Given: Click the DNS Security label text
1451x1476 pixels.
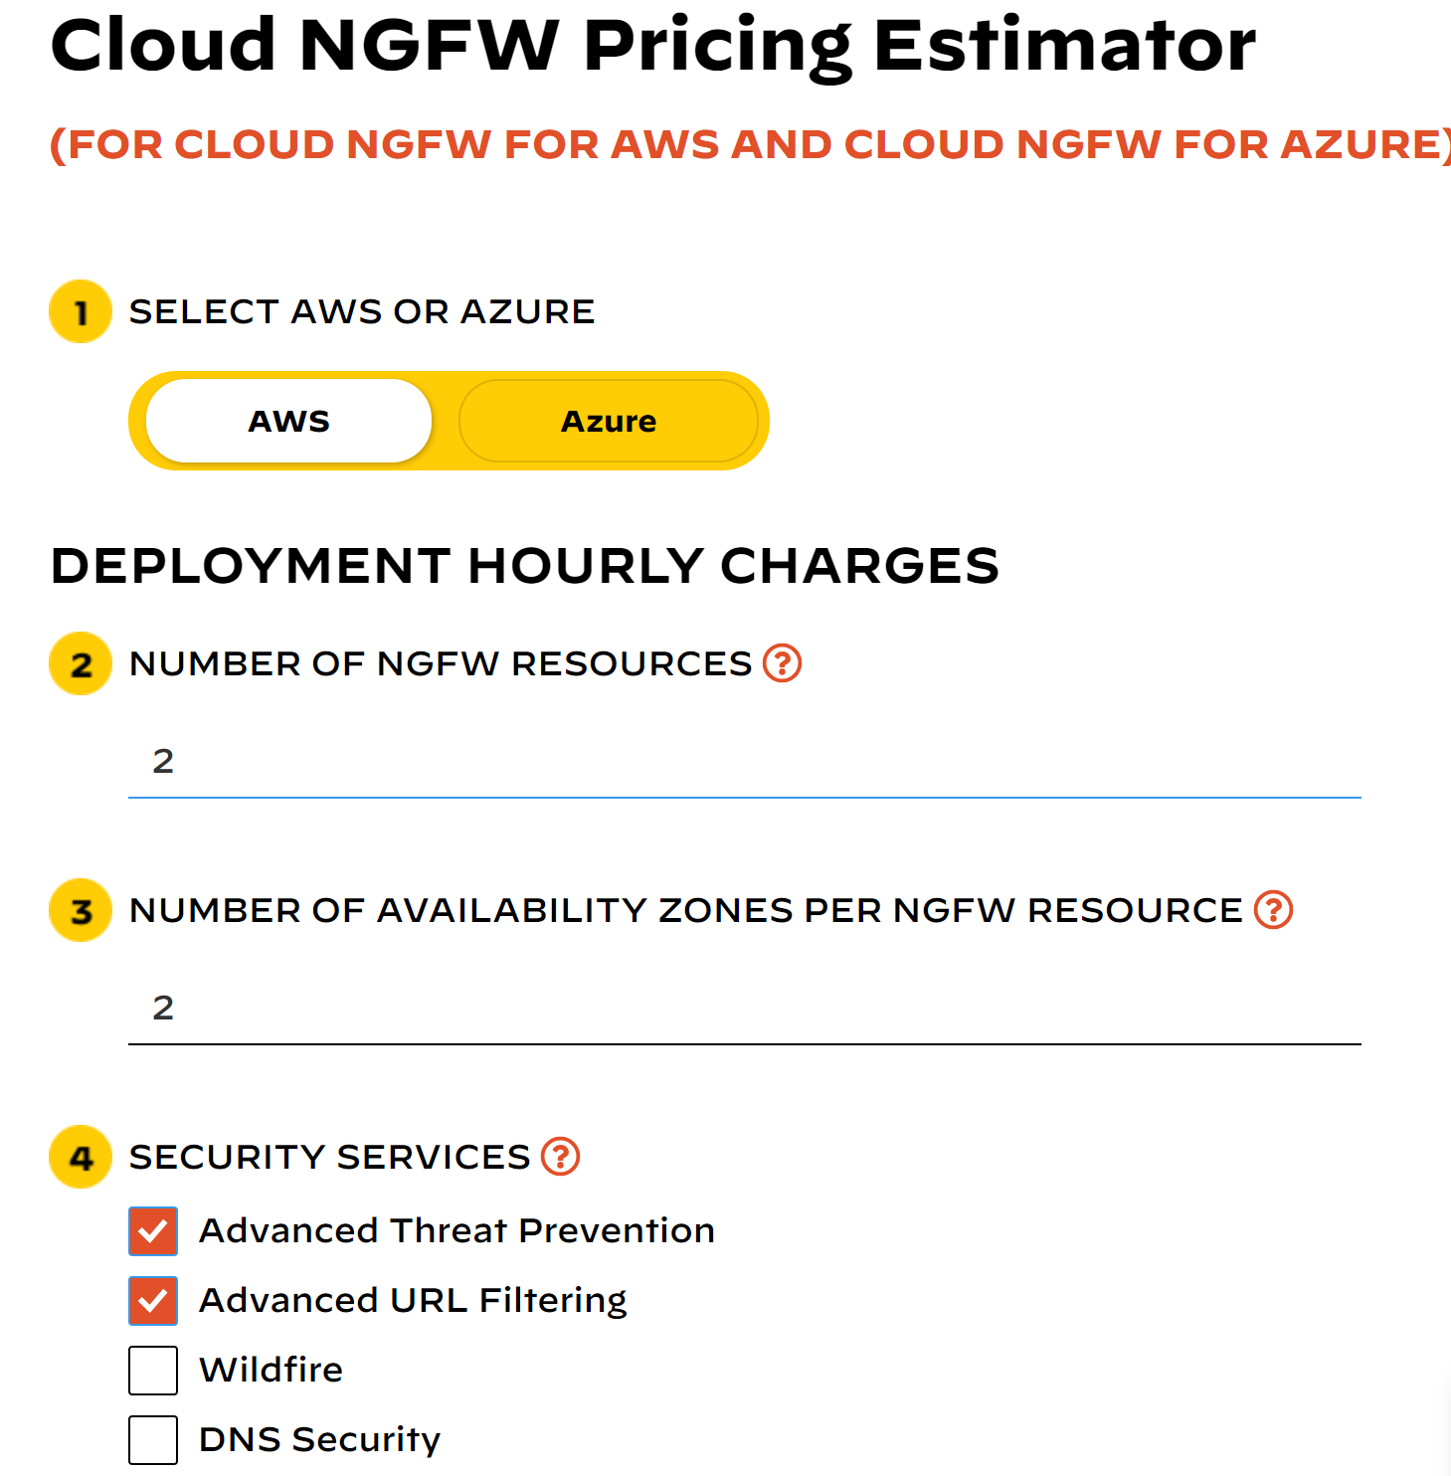Looking at the screenshot, I should click(320, 1440).
